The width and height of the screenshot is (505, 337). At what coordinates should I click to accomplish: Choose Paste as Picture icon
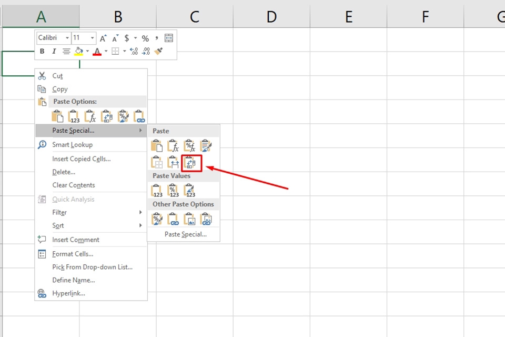pyautogui.click(x=189, y=219)
